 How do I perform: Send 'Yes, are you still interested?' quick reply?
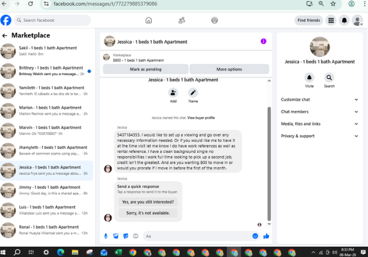(x=148, y=202)
